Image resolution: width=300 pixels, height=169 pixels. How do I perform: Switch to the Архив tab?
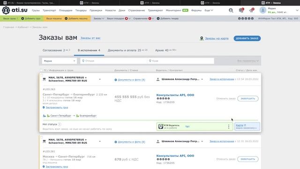[165, 50]
